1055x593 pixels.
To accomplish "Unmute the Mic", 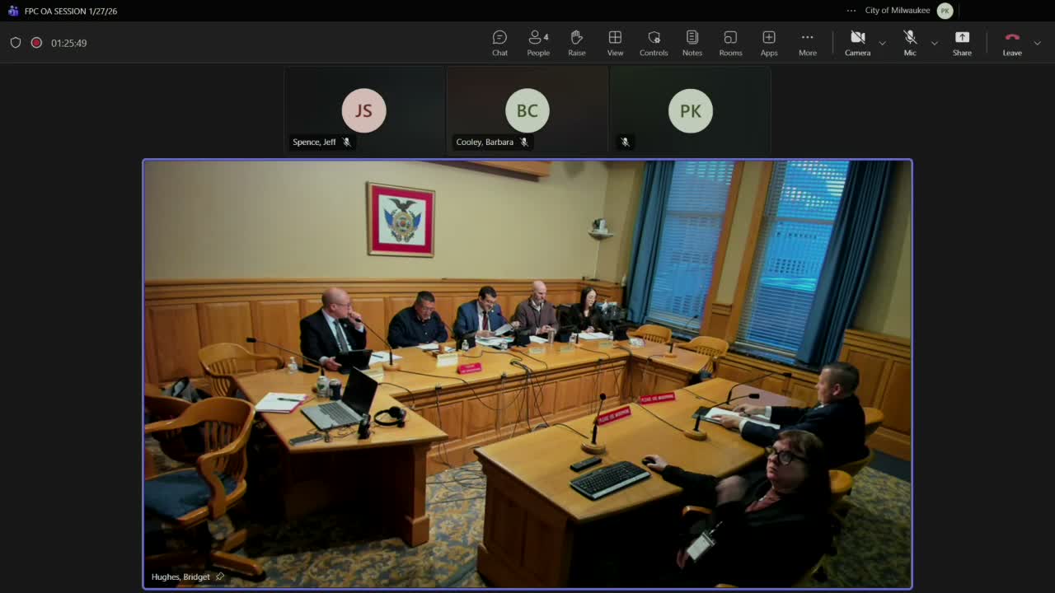I will [910, 43].
